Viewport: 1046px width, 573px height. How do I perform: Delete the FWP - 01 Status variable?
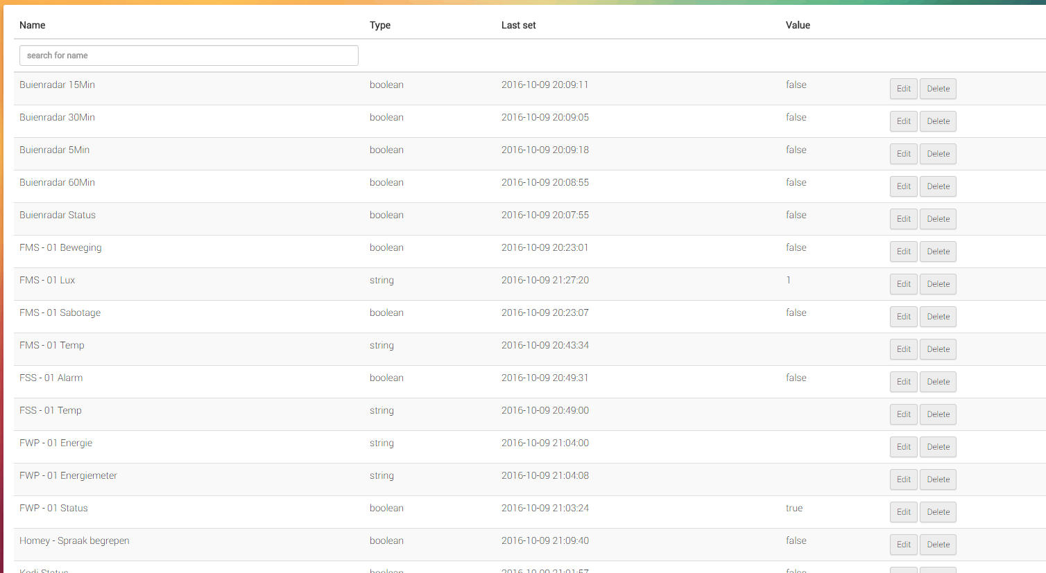point(938,512)
